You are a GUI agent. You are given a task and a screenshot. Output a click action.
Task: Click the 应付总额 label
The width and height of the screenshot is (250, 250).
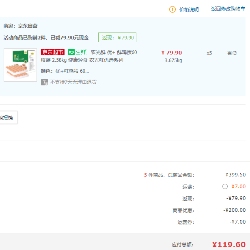click(183, 245)
